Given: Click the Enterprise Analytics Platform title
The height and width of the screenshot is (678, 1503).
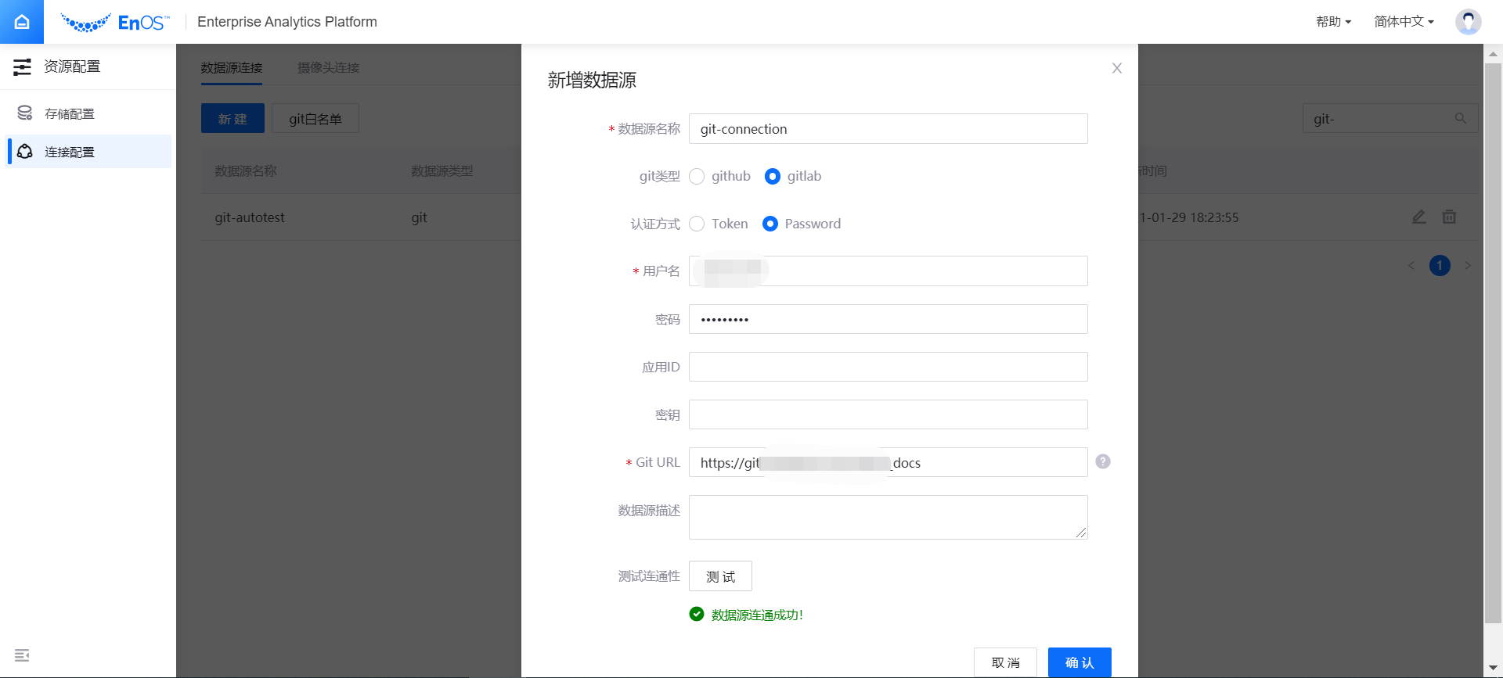Looking at the screenshot, I should coord(287,22).
